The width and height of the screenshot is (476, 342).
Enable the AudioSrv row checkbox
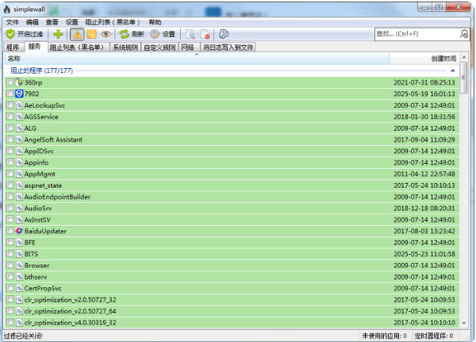click(10, 207)
